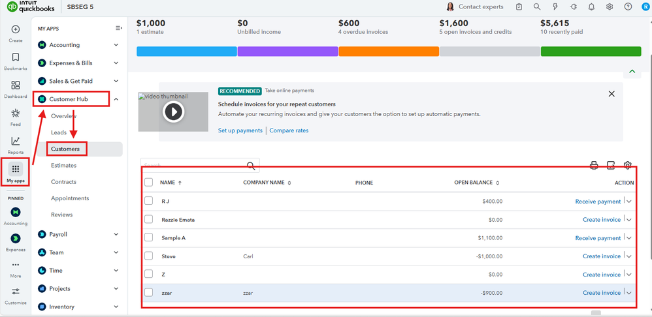Click the print list icon
The width and height of the screenshot is (652, 317).
point(594,166)
